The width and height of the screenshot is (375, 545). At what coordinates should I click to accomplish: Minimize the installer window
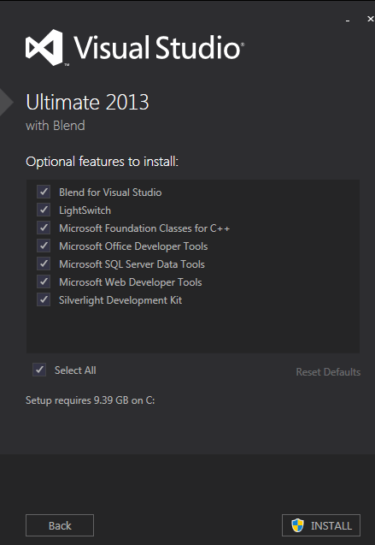click(x=348, y=21)
